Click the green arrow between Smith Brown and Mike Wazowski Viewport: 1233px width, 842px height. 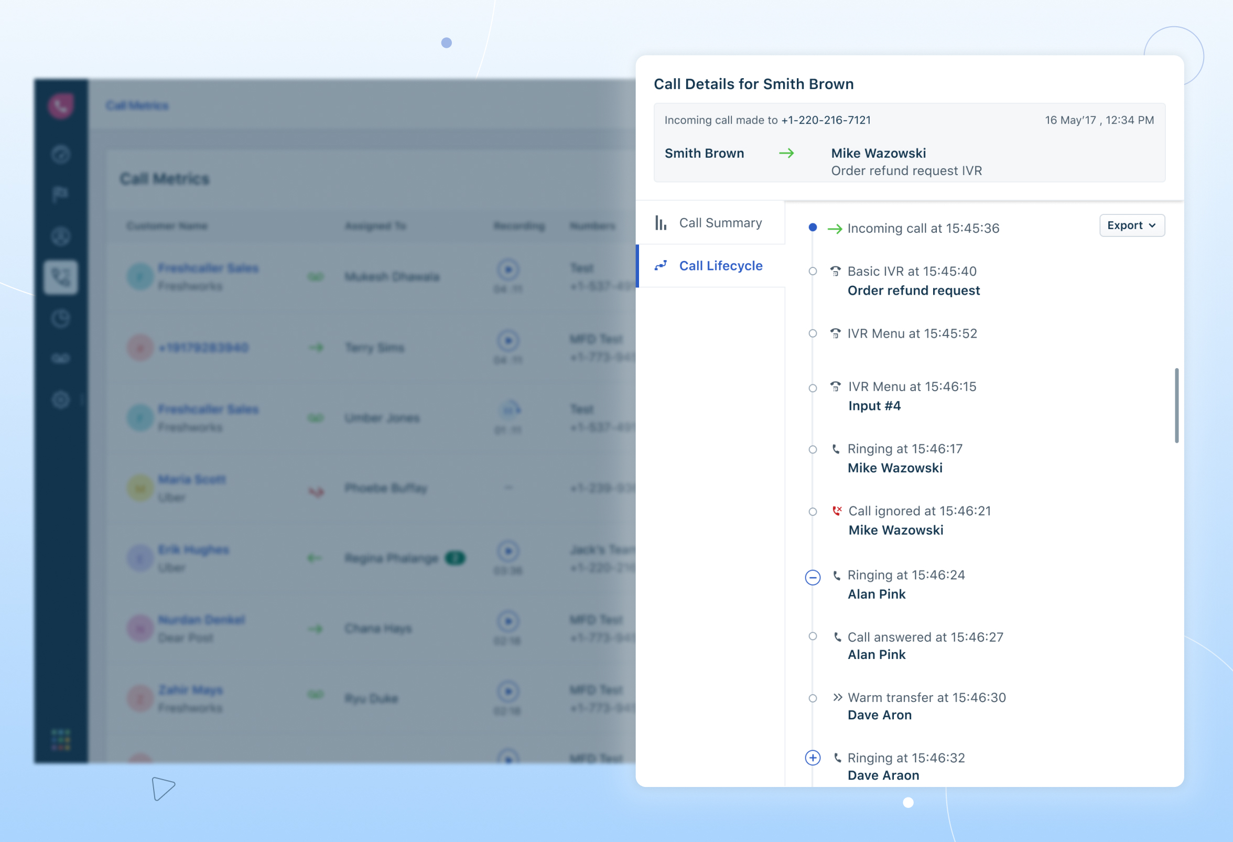786,153
